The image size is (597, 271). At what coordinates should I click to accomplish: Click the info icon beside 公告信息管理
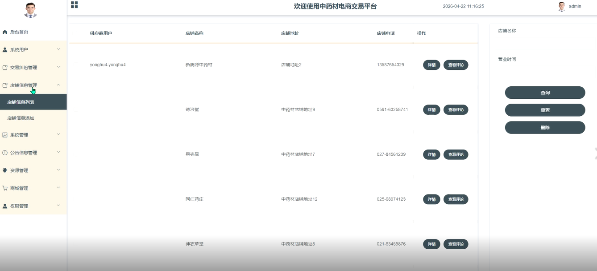(x=5, y=153)
